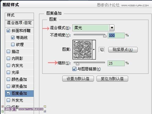The height and width of the screenshot is (114, 152).
Task: Enable the 内发光 checkbox
Action: 8,65
